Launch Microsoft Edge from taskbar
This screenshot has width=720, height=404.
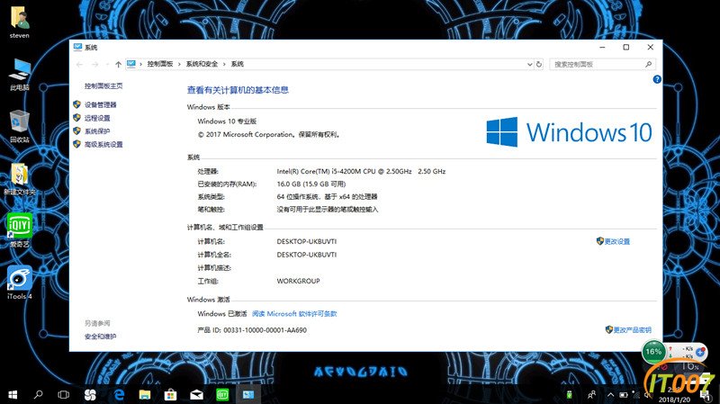click(x=119, y=395)
